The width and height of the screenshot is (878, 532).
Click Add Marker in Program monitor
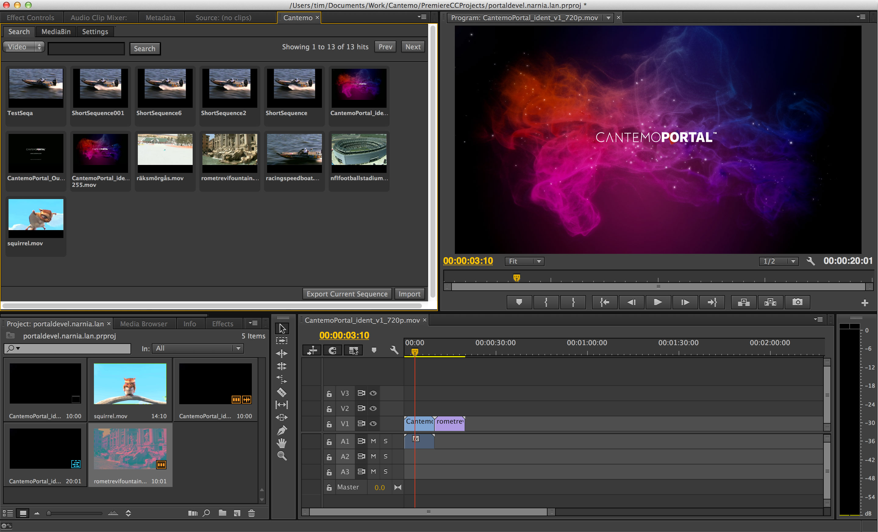pyautogui.click(x=519, y=302)
